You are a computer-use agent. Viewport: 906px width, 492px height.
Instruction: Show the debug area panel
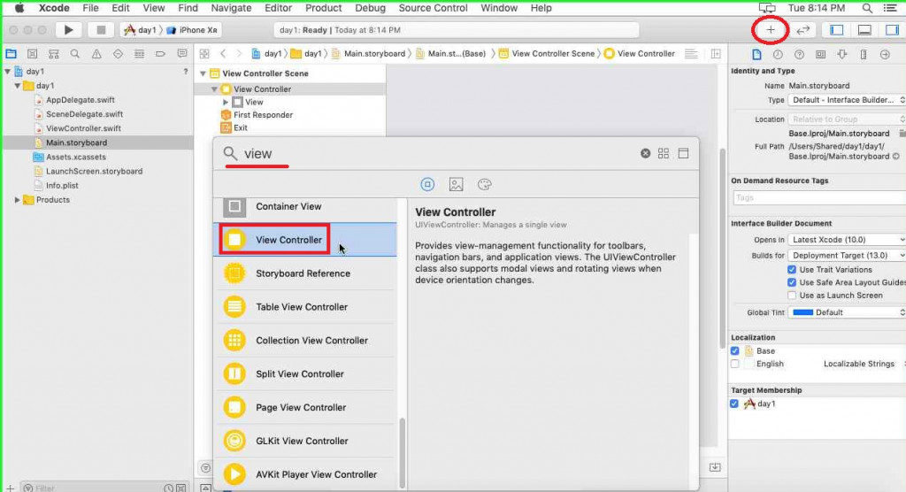[864, 30]
